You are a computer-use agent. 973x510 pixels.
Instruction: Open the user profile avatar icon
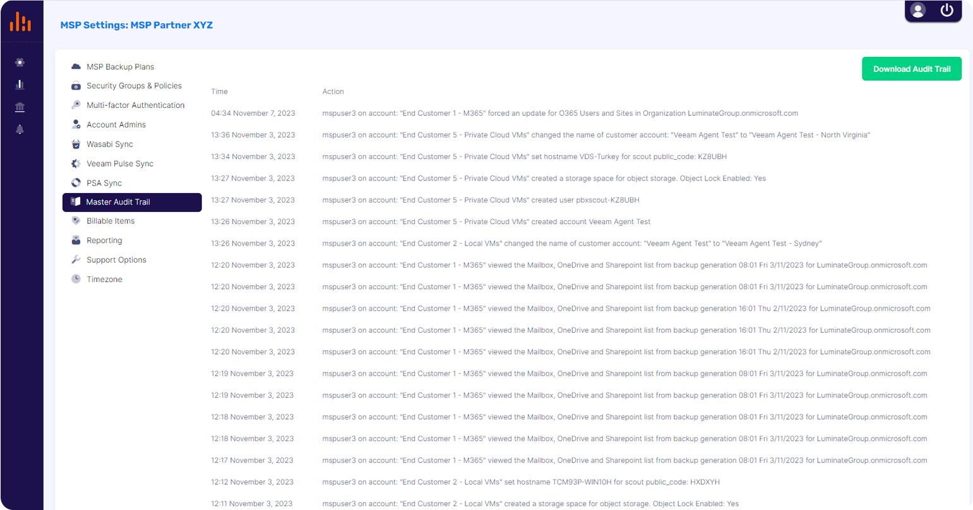[x=918, y=11]
